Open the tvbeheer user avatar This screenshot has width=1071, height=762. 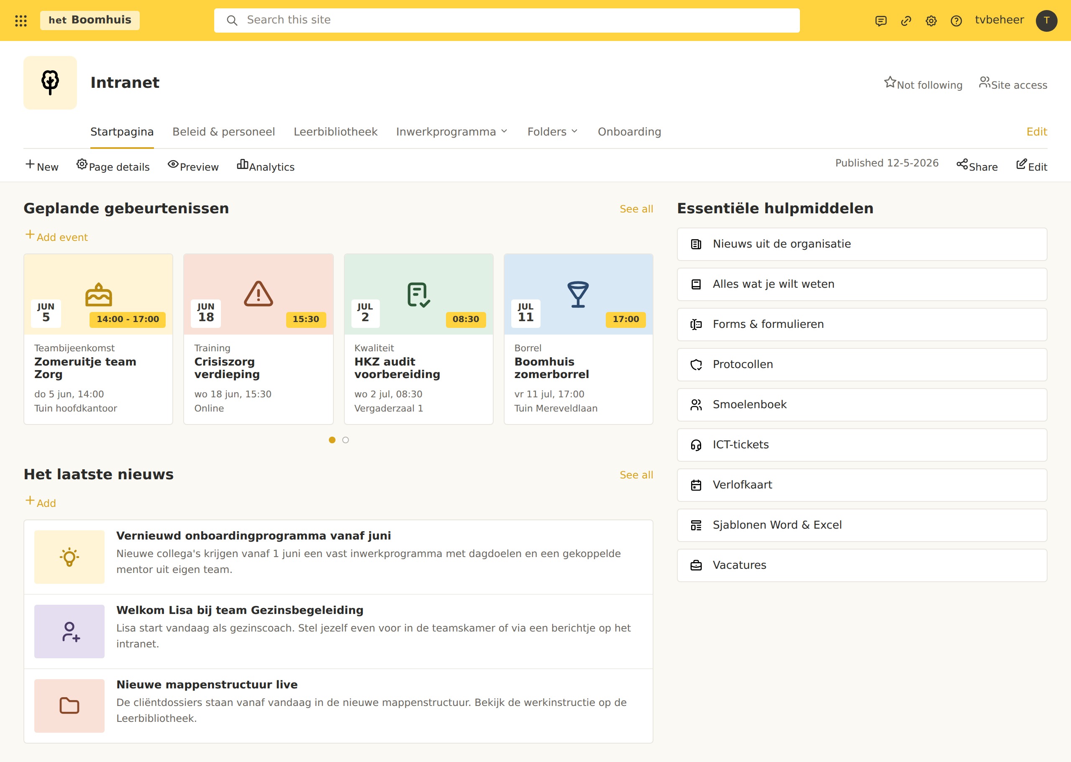(x=1046, y=20)
